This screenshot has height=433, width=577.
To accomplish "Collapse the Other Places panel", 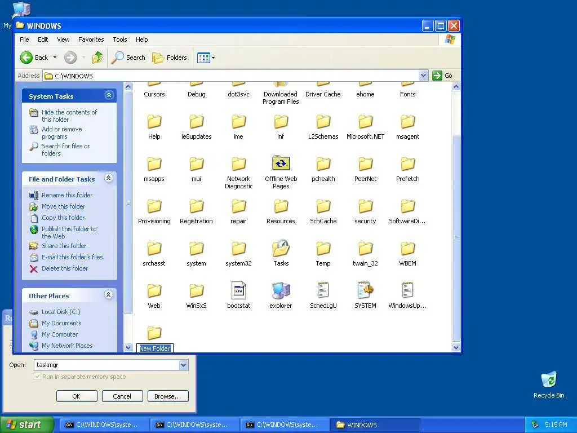I will pyautogui.click(x=109, y=295).
